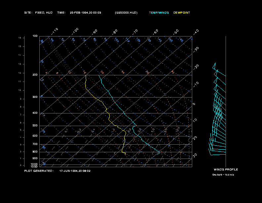The width and height of the screenshot is (262, 203).
Task: Click the -40 temperature label at top-right corner
Action: pos(196,32)
